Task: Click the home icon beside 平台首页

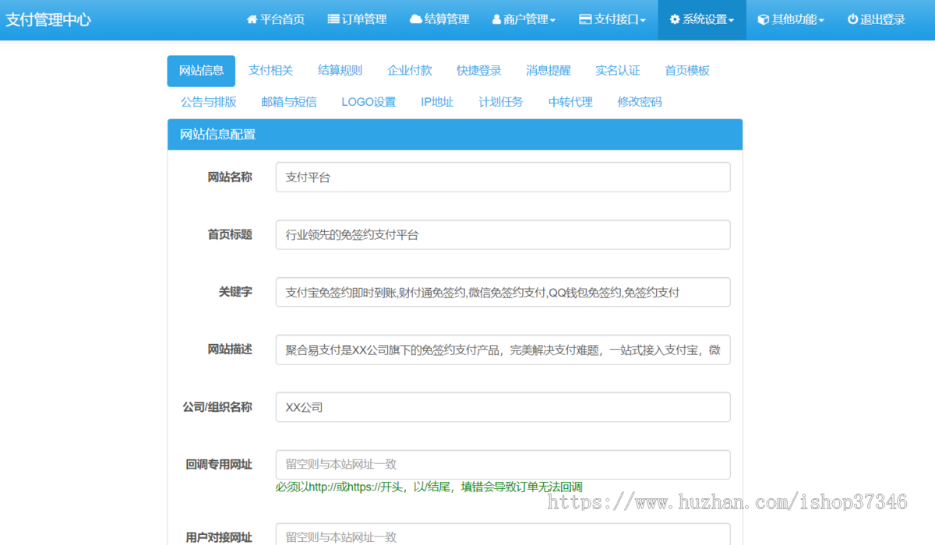Action: (x=252, y=19)
